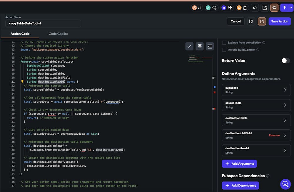Click the format code alignment icon
Viewport: 294px width, 192px height.
click(200, 46)
